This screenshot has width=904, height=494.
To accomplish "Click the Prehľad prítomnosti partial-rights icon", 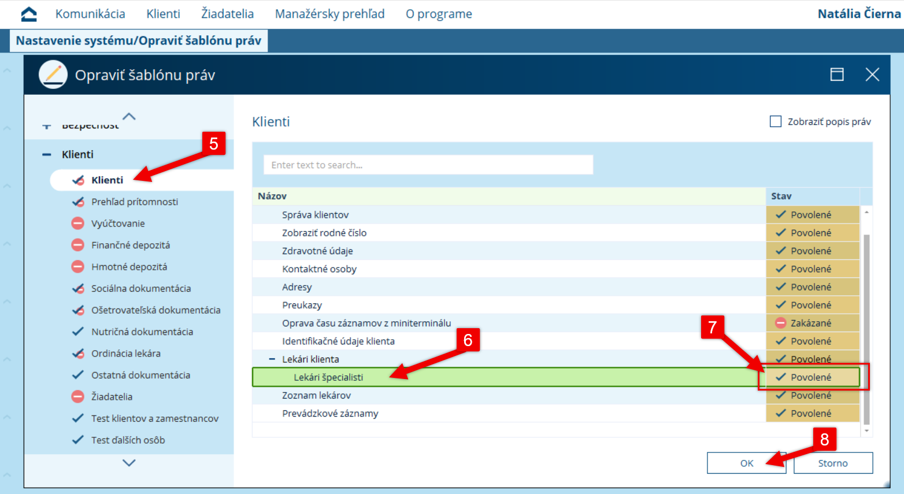I will click(78, 202).
